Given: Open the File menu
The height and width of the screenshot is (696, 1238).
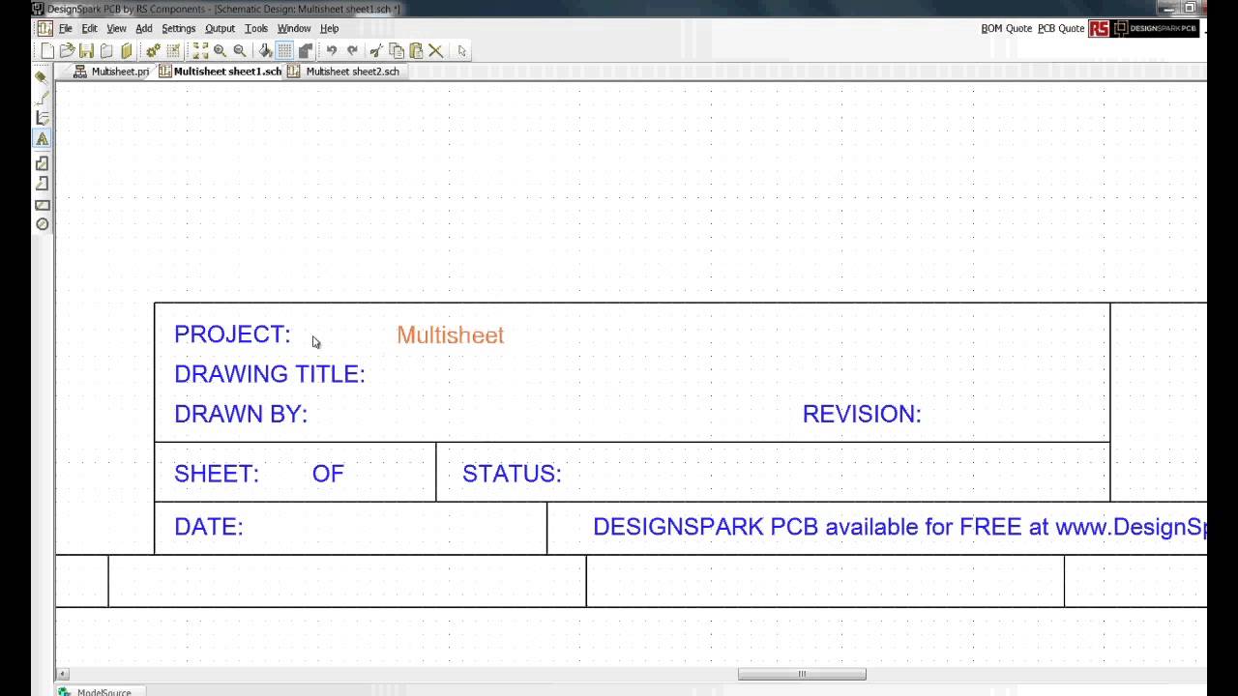Looking at the screenshot, I should (66, 29).
